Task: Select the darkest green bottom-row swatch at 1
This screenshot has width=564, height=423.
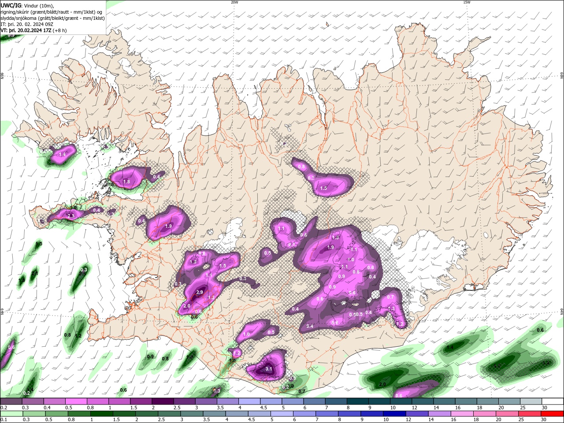Action: (x=101, y=414)
